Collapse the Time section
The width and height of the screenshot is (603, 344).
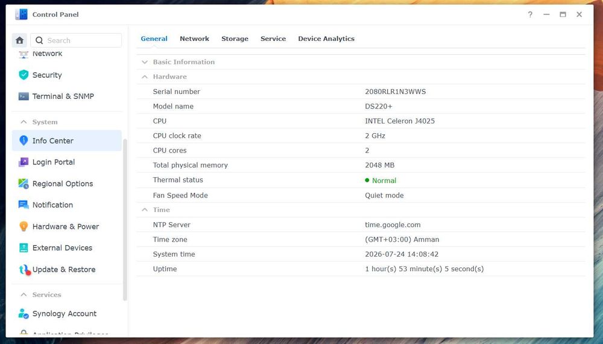tap(145, 210)
